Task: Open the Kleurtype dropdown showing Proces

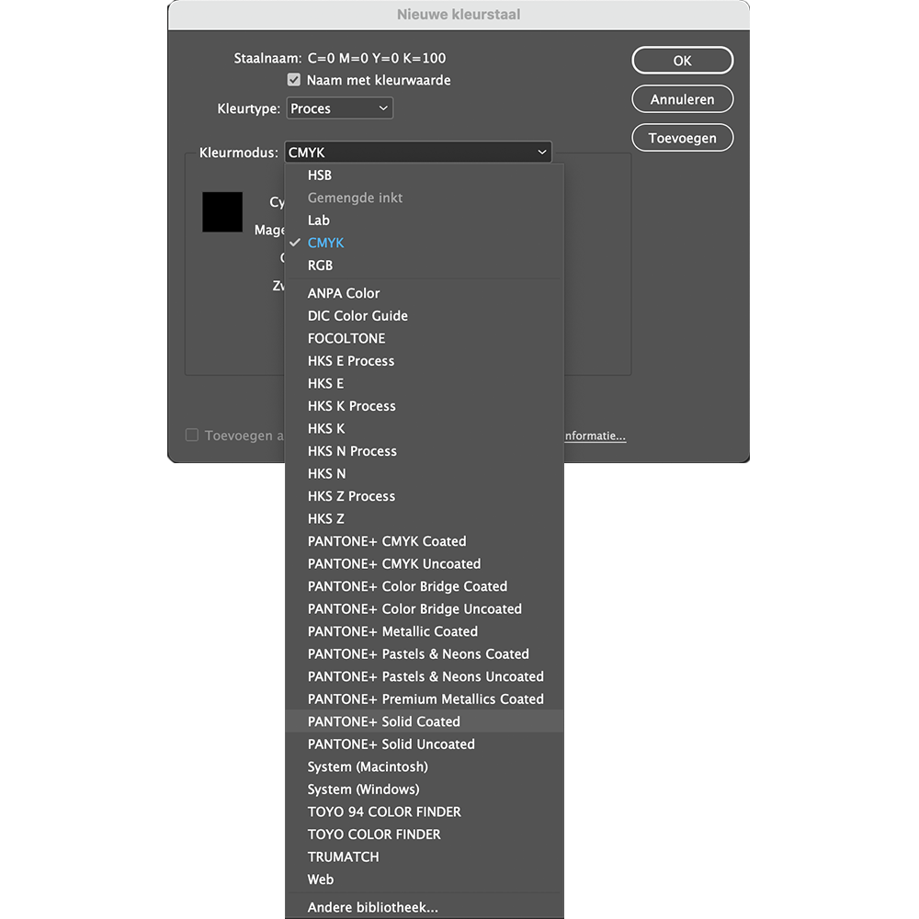Action: pyautogui.click(x=339, y=108)
